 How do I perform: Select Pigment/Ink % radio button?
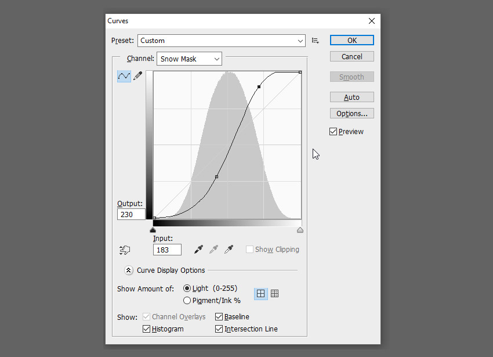(x=187, y=301)
